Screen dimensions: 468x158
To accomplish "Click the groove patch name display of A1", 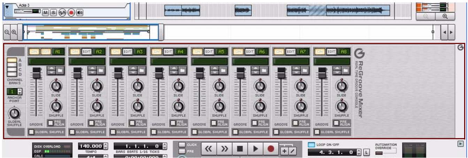I will click(x=46, y=61).
